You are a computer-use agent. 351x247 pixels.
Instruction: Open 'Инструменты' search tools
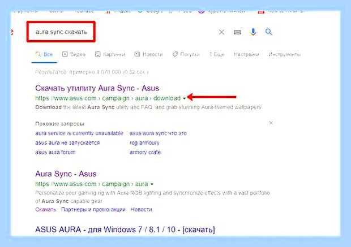(x=285, y=54)
